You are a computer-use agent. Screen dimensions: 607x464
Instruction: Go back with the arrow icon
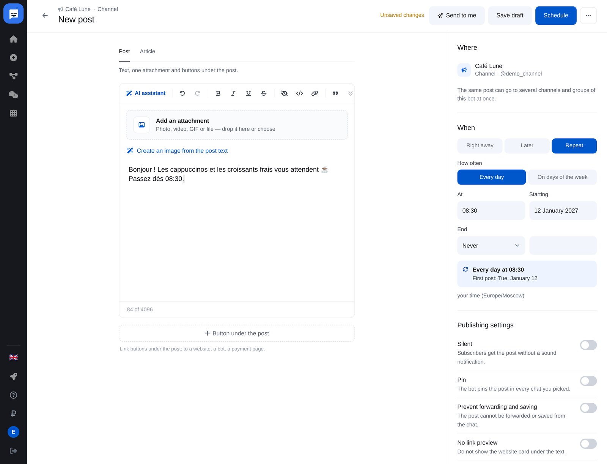[x=45, y=16]
